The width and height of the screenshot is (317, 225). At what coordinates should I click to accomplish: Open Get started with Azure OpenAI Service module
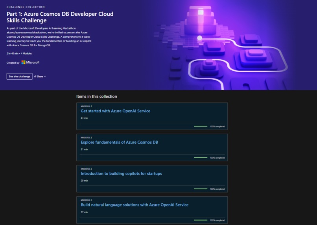coord(116,111)
